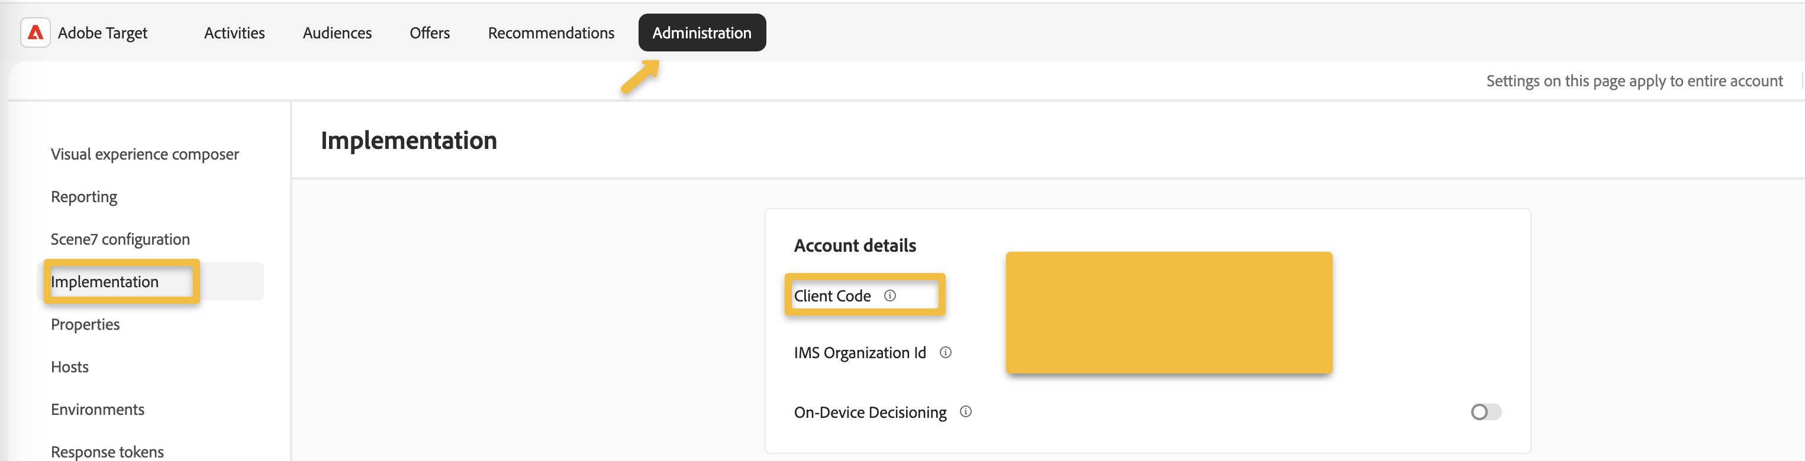Select Reporting in the sidebar
The width and height of the screenshot is (1805, 461).
point(84,197)
